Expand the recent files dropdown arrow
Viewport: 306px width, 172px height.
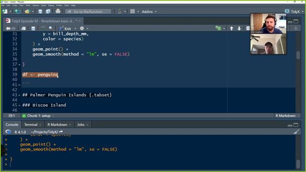coord(33,11)
